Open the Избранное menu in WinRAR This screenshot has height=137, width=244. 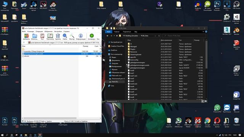(48, 31)
